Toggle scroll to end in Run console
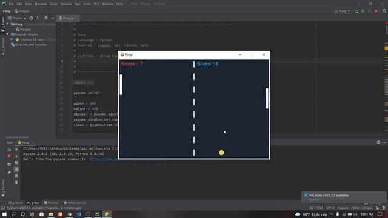Viewport: 388px width, 218px height. pyautogui.click(x=16, y=169)
